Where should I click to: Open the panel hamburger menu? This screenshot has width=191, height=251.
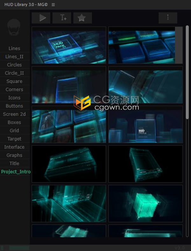click(53, 5)
